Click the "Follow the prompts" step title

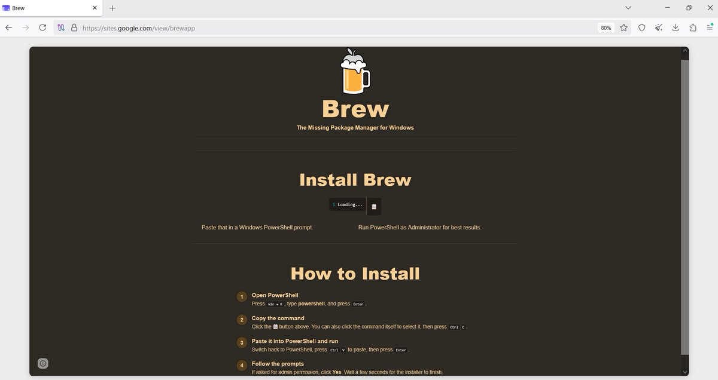pos(278,364)
